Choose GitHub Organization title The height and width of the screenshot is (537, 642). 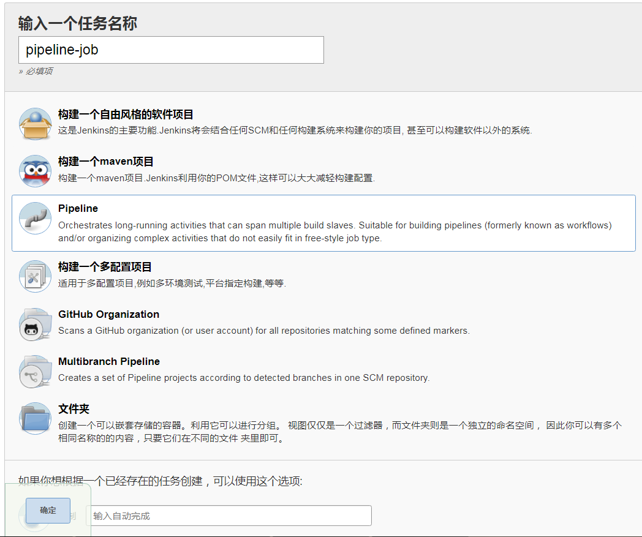(x=108, y=314)
